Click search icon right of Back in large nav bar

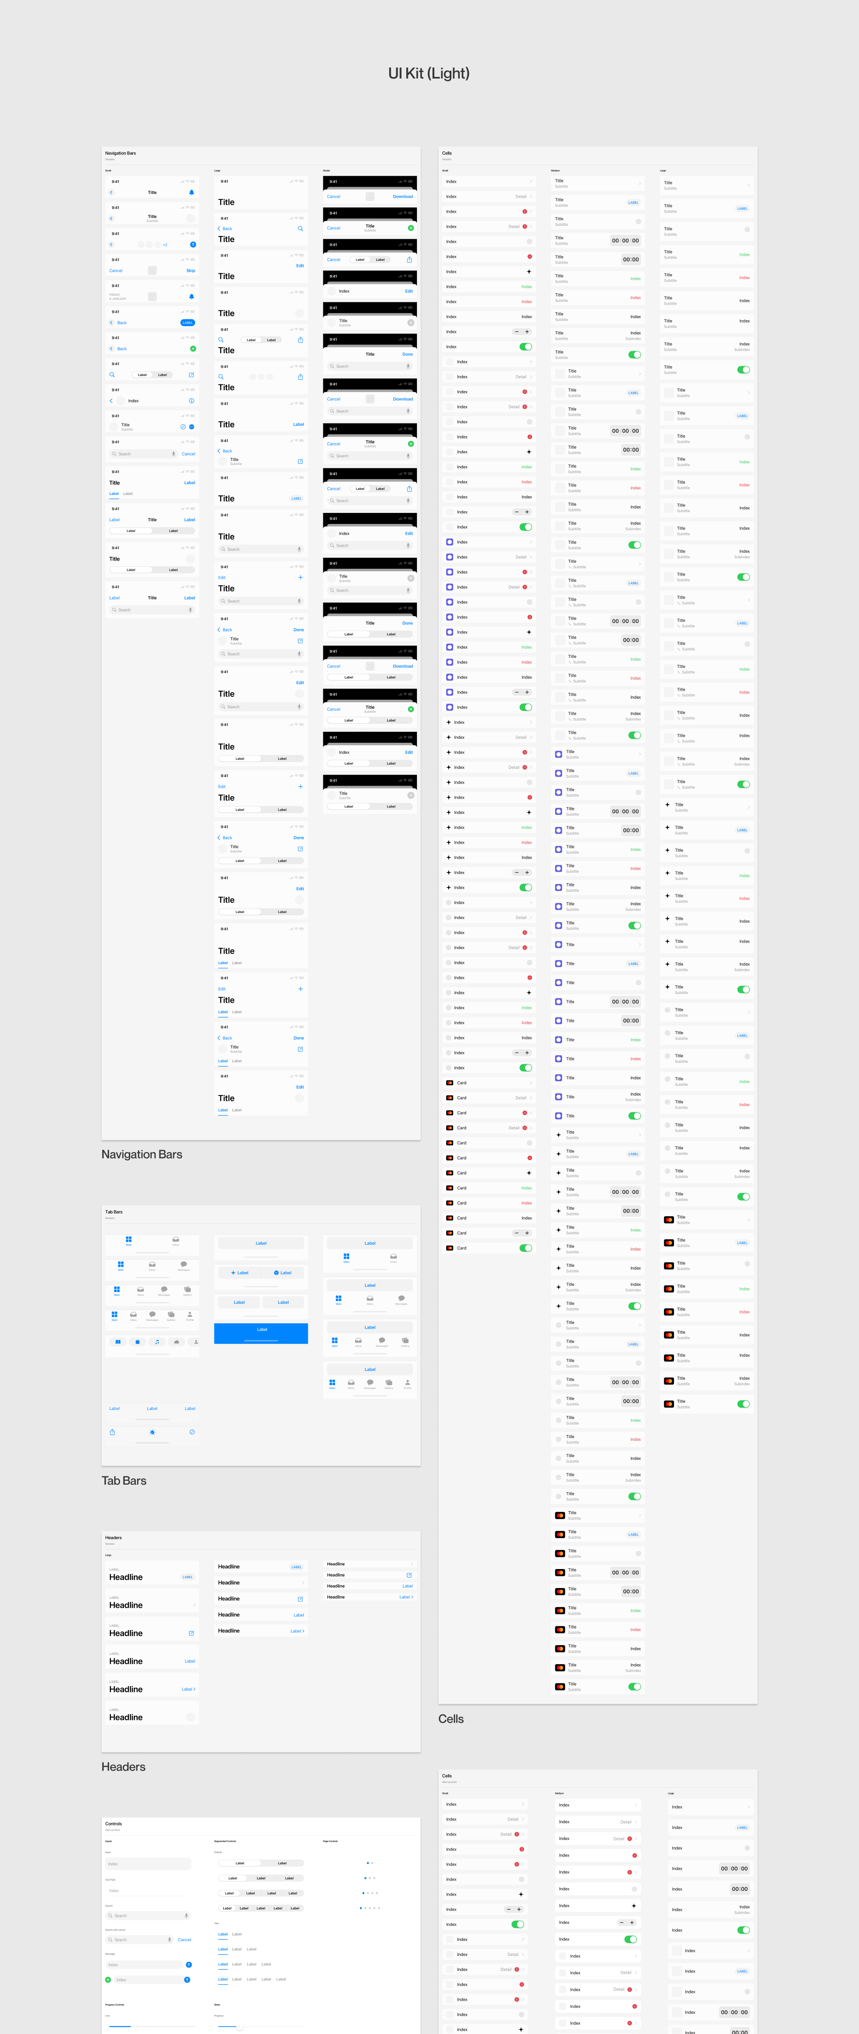pyautogui.click(x=300, y=229)
